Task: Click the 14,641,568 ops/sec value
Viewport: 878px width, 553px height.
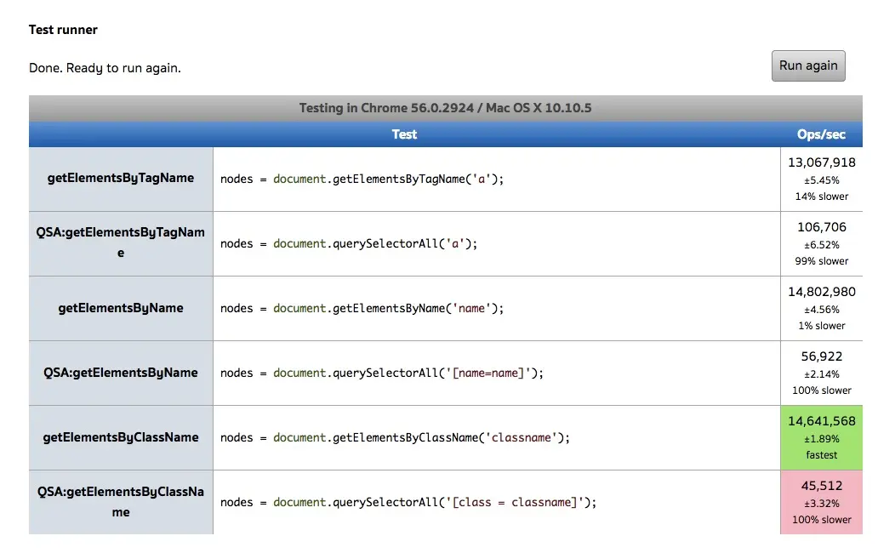Action: click(x=822, y=421)
